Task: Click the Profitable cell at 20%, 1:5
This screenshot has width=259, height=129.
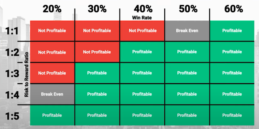Action: pyautogui.click(x=52, y=115)
